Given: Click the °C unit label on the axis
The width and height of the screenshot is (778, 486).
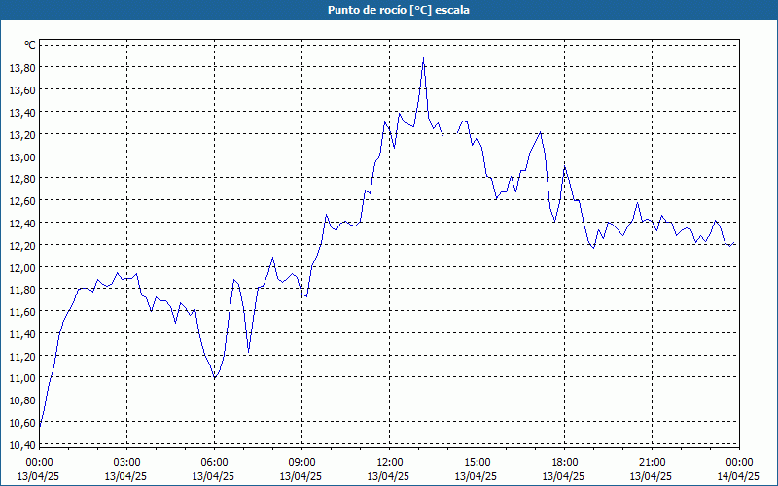Looking at the screenshot, I should [x=30, y=45].
